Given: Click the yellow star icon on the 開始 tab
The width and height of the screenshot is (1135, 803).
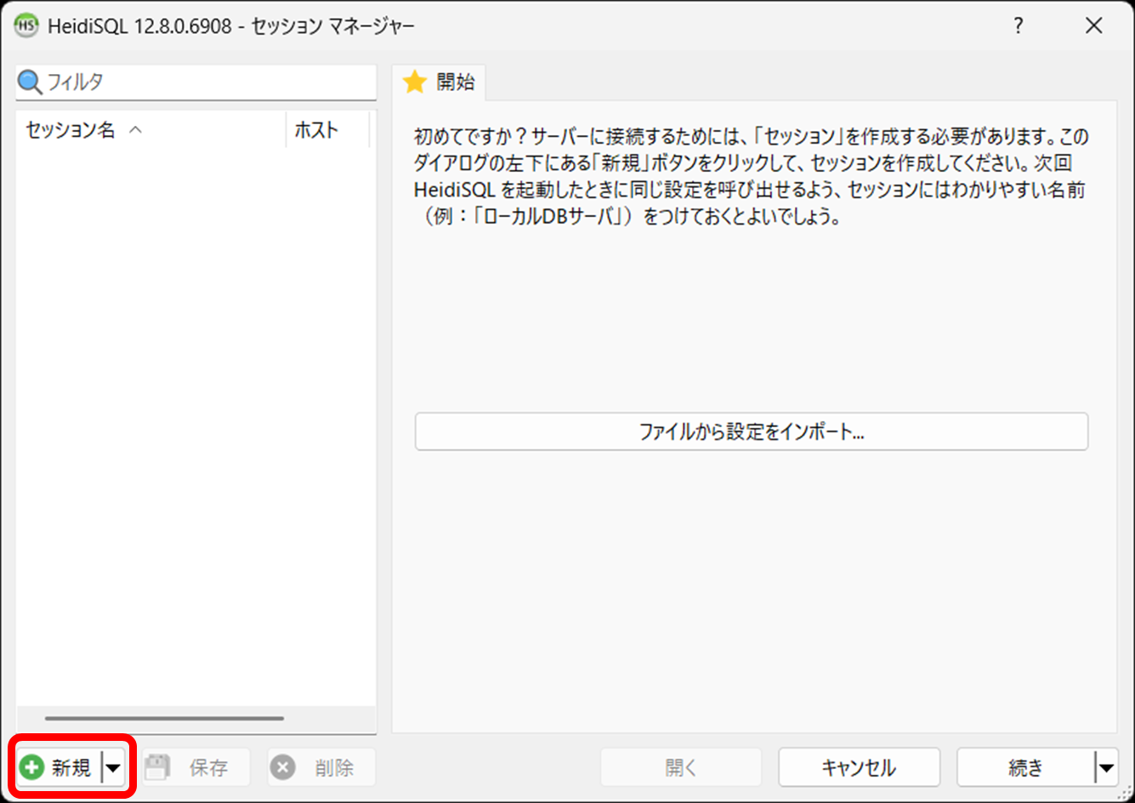Looking at the screenshot, I should pos(416,83).
